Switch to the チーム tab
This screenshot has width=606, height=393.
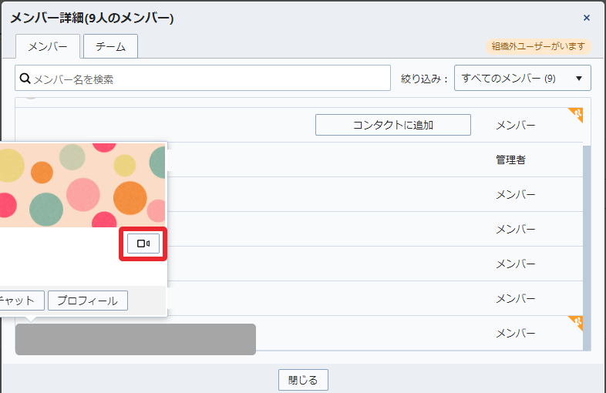[110, 46]
